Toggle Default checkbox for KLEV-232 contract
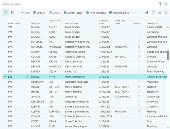The height and width of the screenshot is (129, 170). click(139, 111)
